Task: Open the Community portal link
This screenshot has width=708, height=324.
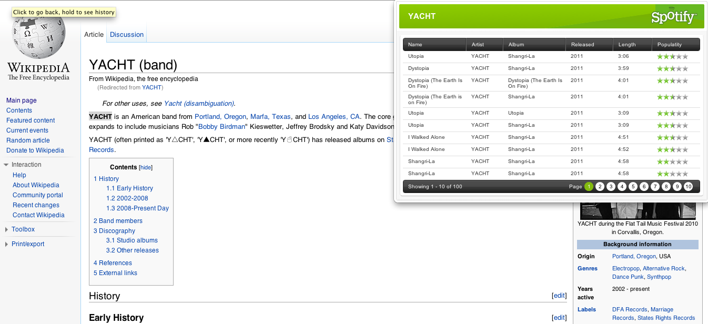Action: [x=38, y=195]
